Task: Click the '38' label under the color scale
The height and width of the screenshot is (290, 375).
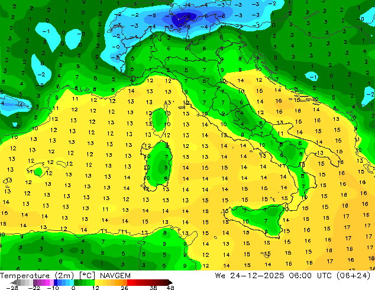Action: point(153,288)
